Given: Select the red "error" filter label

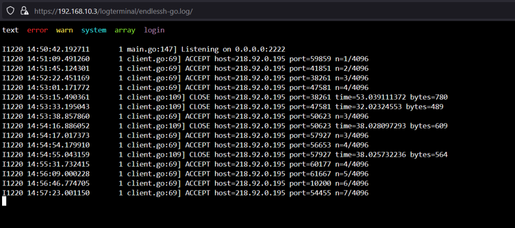Looking at the screenshot, I should coord(38,30).
